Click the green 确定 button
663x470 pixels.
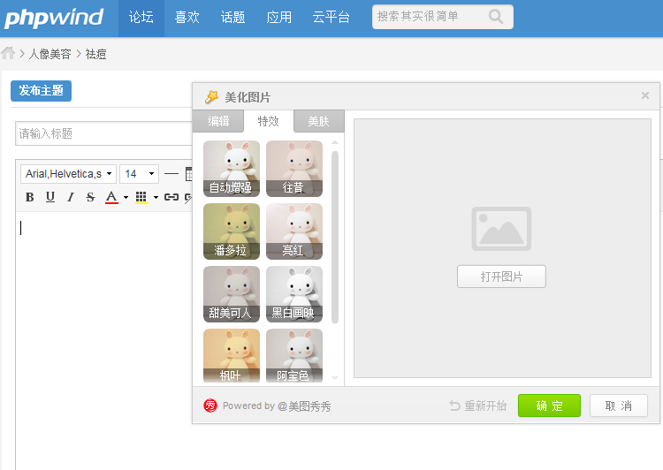point(549,406)
